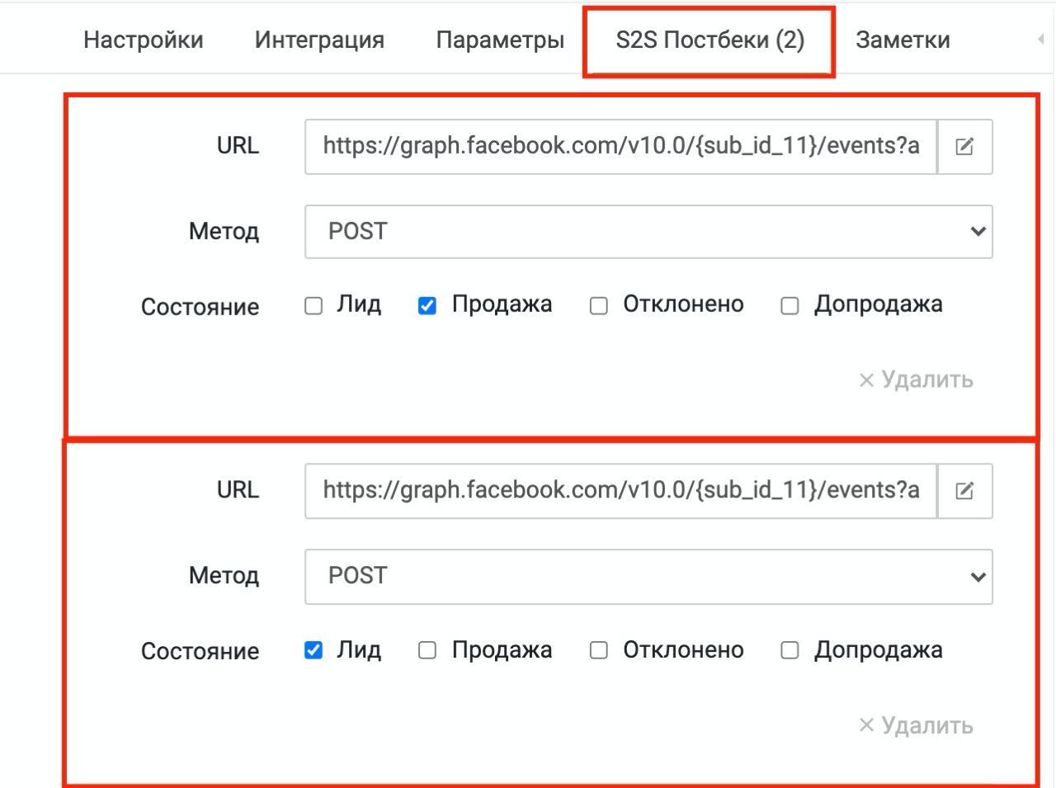This screenshot has height=788, width=1056.
Task: Open the URL editor for the first postback
Action: point(964,147)
